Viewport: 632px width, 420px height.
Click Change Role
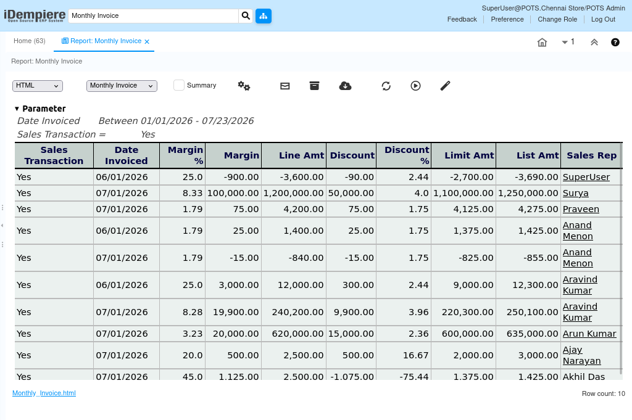(x=557, y=19)
